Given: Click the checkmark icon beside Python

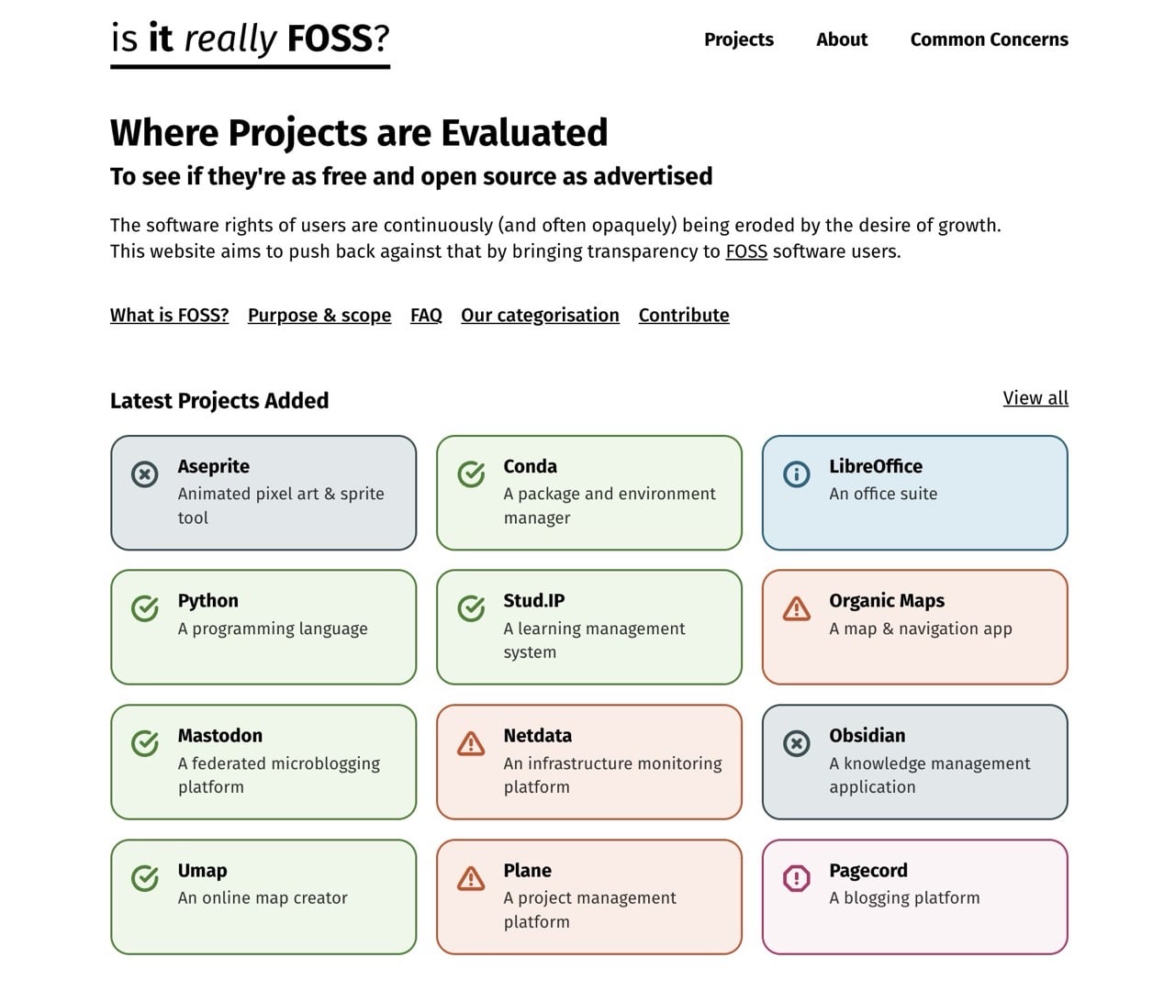Looking at the screenshot, I should coord(144,607).
